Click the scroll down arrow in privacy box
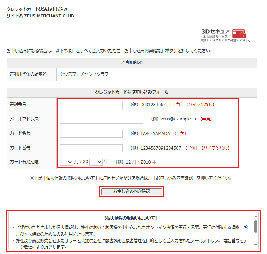267x254 pixels. (x=256, y=245)
